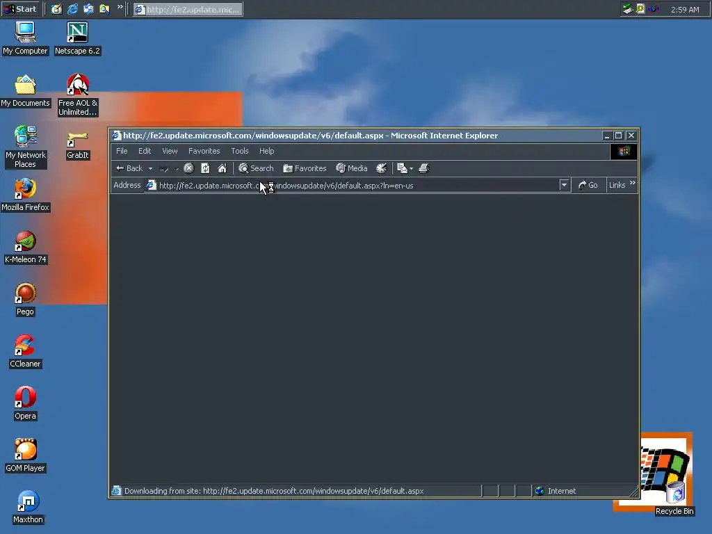Click the Start button

(21, 9)
